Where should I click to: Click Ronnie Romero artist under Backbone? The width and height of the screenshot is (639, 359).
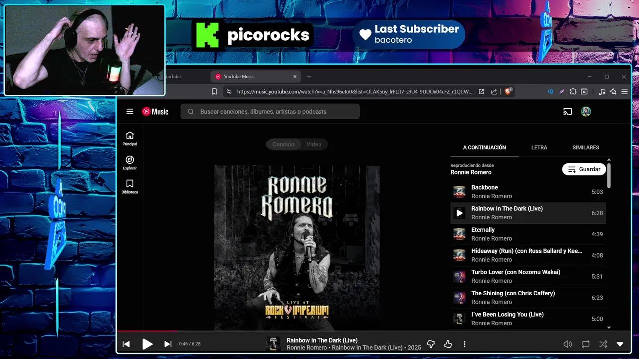pyautogui.click(x=492, y=196)
